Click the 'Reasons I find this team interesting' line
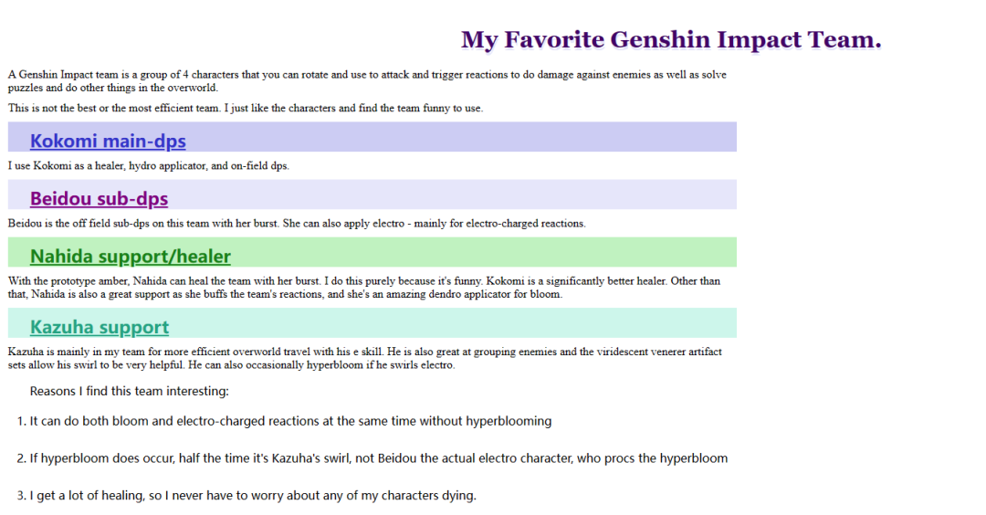Image resolution: width=986 pixels, height=515 pixels. [x=129, y=391]
